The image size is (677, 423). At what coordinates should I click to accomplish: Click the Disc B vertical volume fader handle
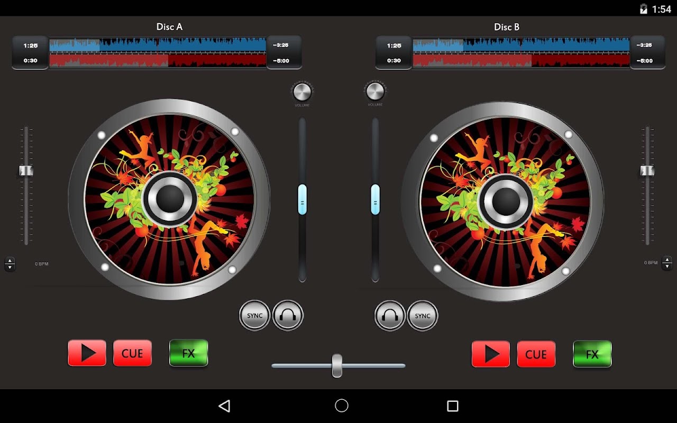pos(375,199)
